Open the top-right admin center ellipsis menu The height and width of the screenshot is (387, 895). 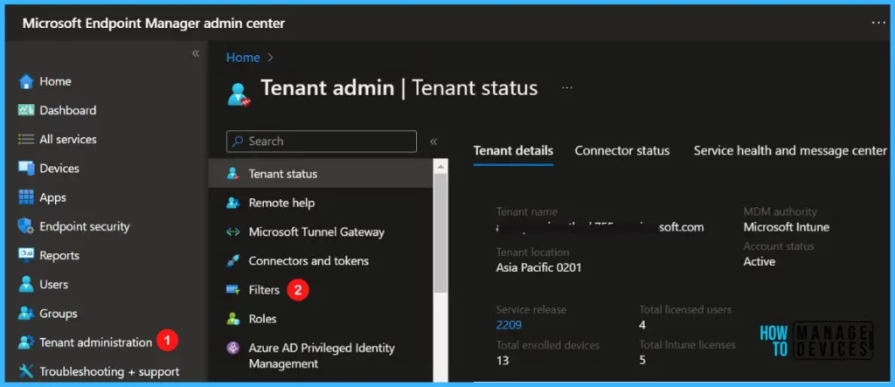click(x=878, y=22)
